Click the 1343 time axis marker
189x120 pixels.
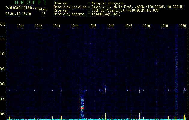coord(56,26)
